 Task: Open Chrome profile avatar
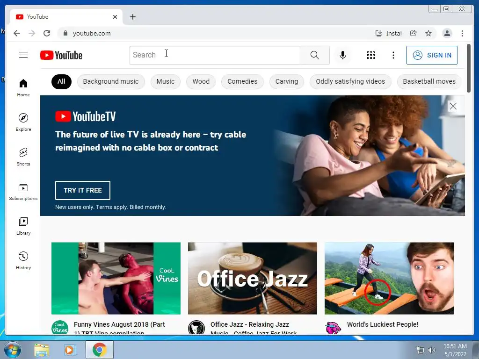tap(447, 33)
